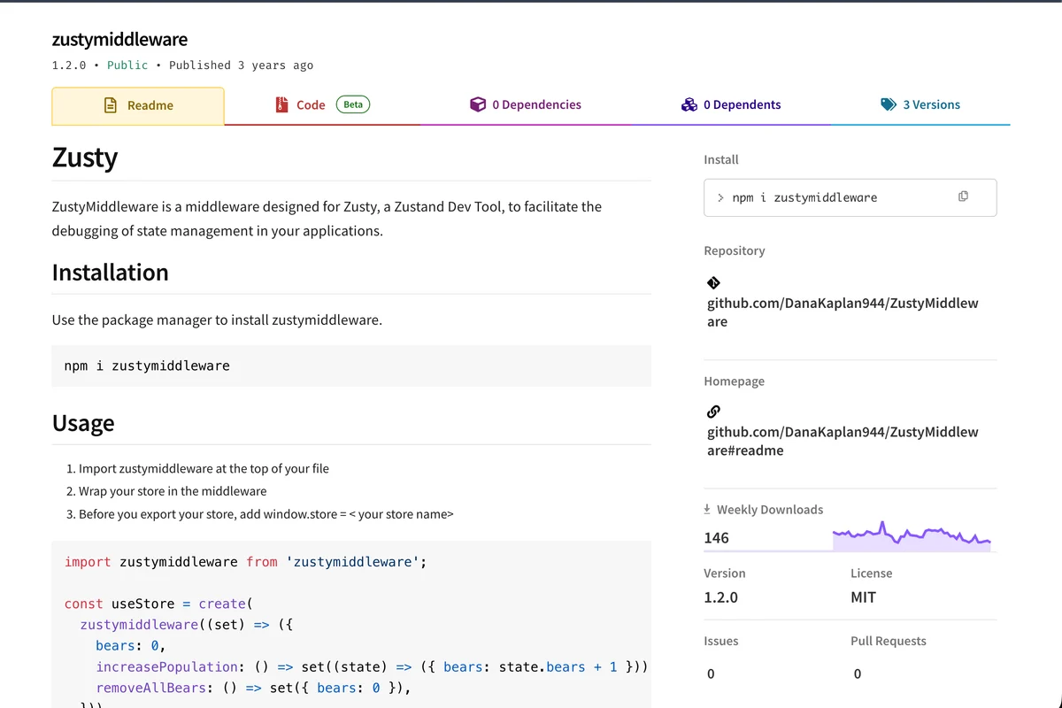Click the Installation heading
Screen dimensions: 1062x708
click(x=111, y=272)
